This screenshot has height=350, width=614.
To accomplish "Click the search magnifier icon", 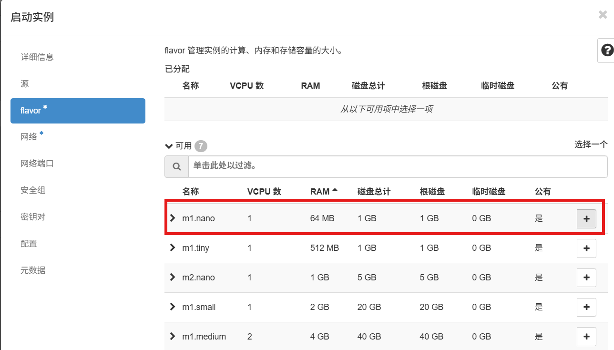I will (177, 166).
